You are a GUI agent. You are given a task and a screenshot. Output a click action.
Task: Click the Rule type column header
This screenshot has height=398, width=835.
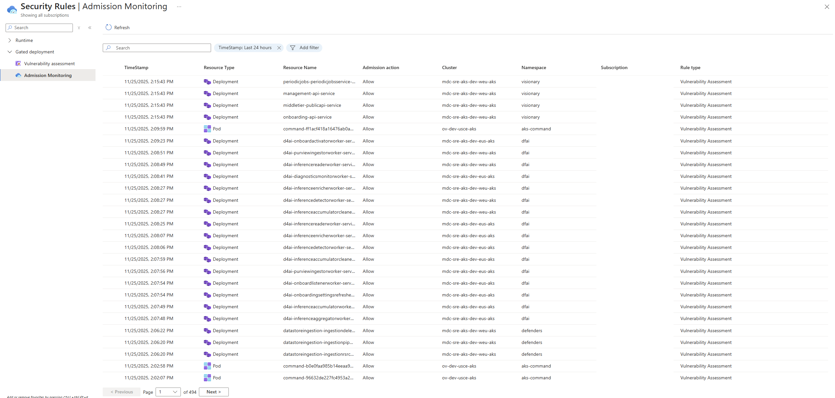click(x=690, y=67)
